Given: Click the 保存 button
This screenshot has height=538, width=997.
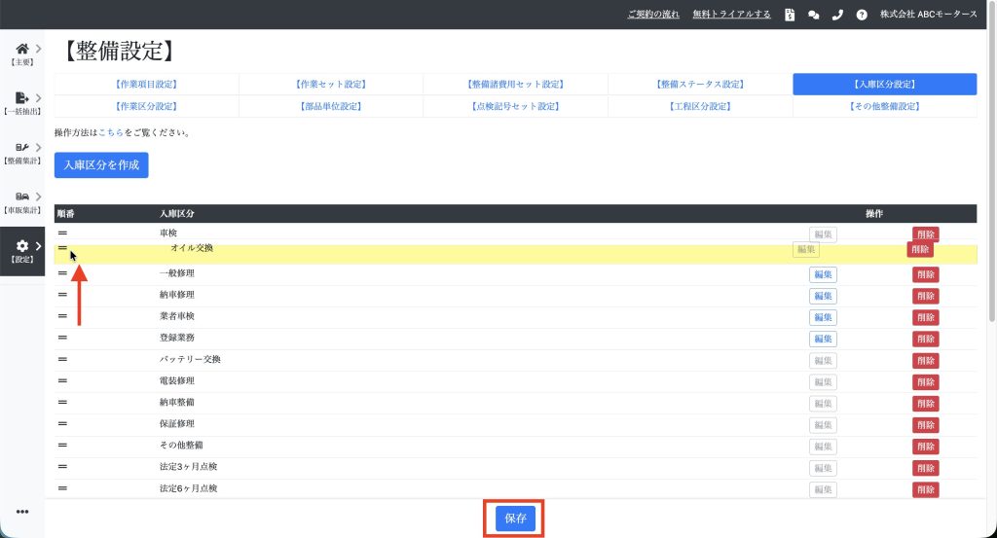Looking at the screenshot, I should point(515,519).
